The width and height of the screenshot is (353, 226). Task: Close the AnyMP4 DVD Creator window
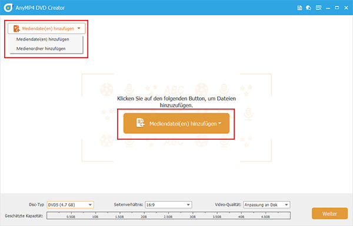[347, 8]
